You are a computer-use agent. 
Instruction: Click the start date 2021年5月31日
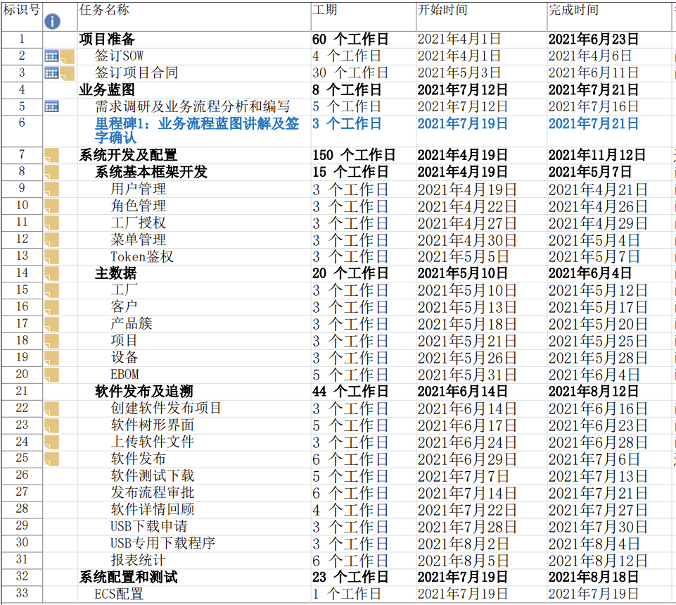pyautogui.click(x=467, y=375)
